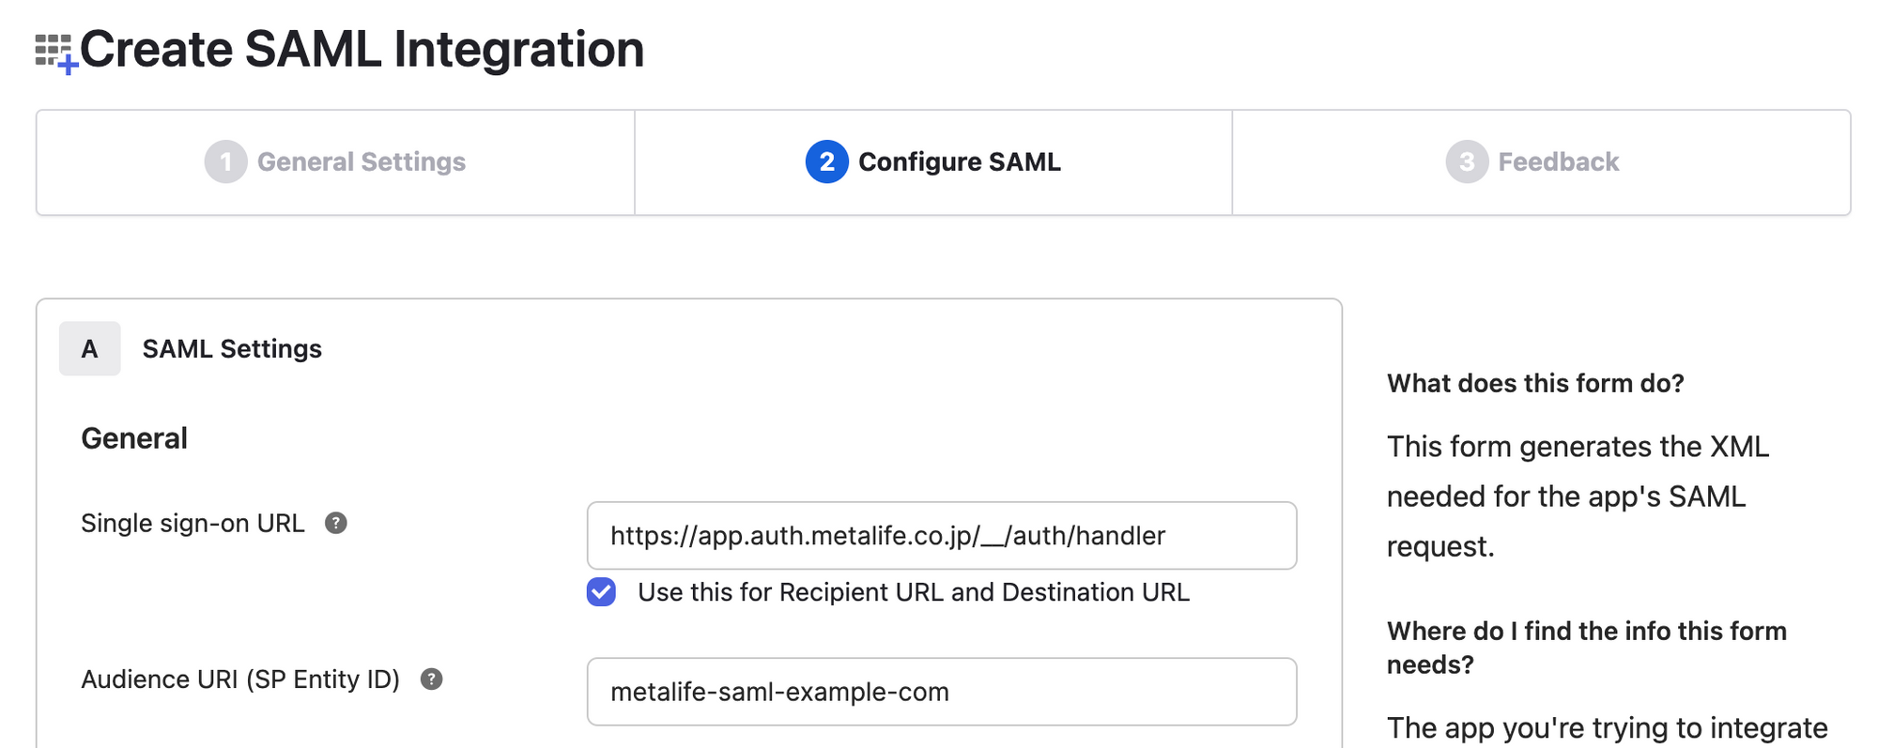Click the General subsection heading
The height and width of the screenshot is (748, 1878).
pyautogui.click(x=134, y=438)
